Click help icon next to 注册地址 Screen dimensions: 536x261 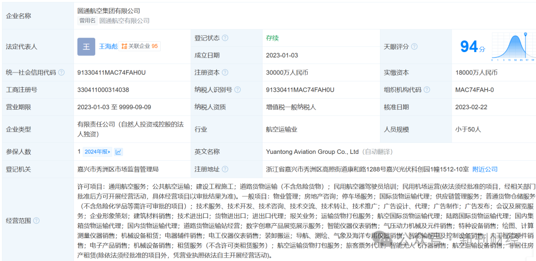tap(225, 169)
